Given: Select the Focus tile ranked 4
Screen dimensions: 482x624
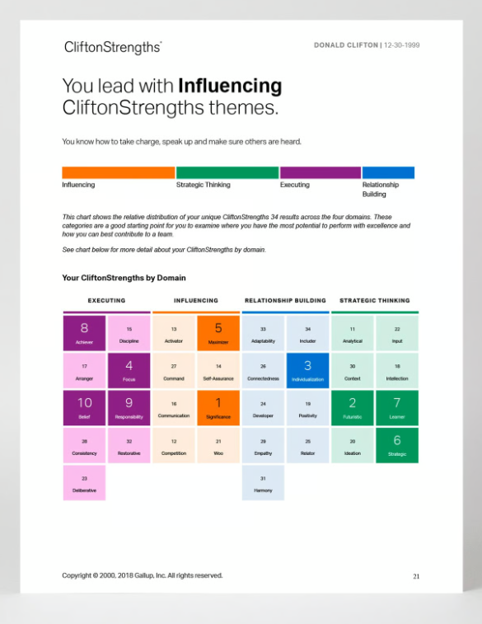Looking at the screenshot, I should (129, 370).
